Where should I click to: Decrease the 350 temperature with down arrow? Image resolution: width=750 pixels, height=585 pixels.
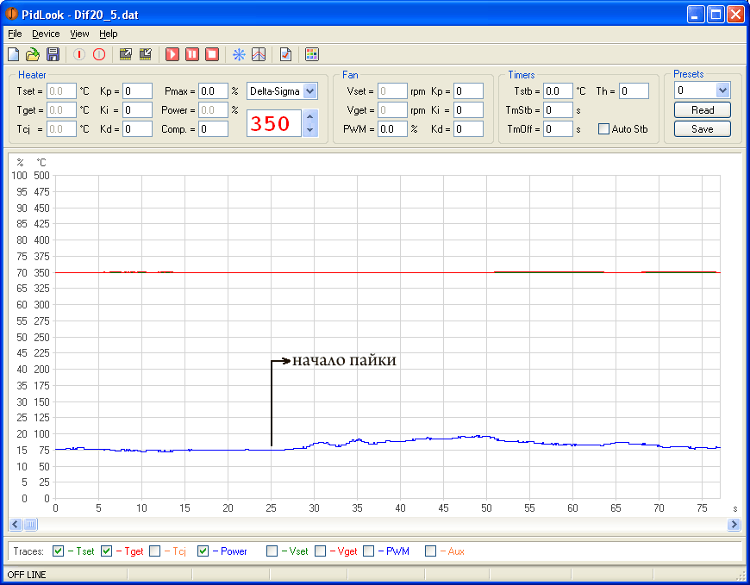(310, 129)
